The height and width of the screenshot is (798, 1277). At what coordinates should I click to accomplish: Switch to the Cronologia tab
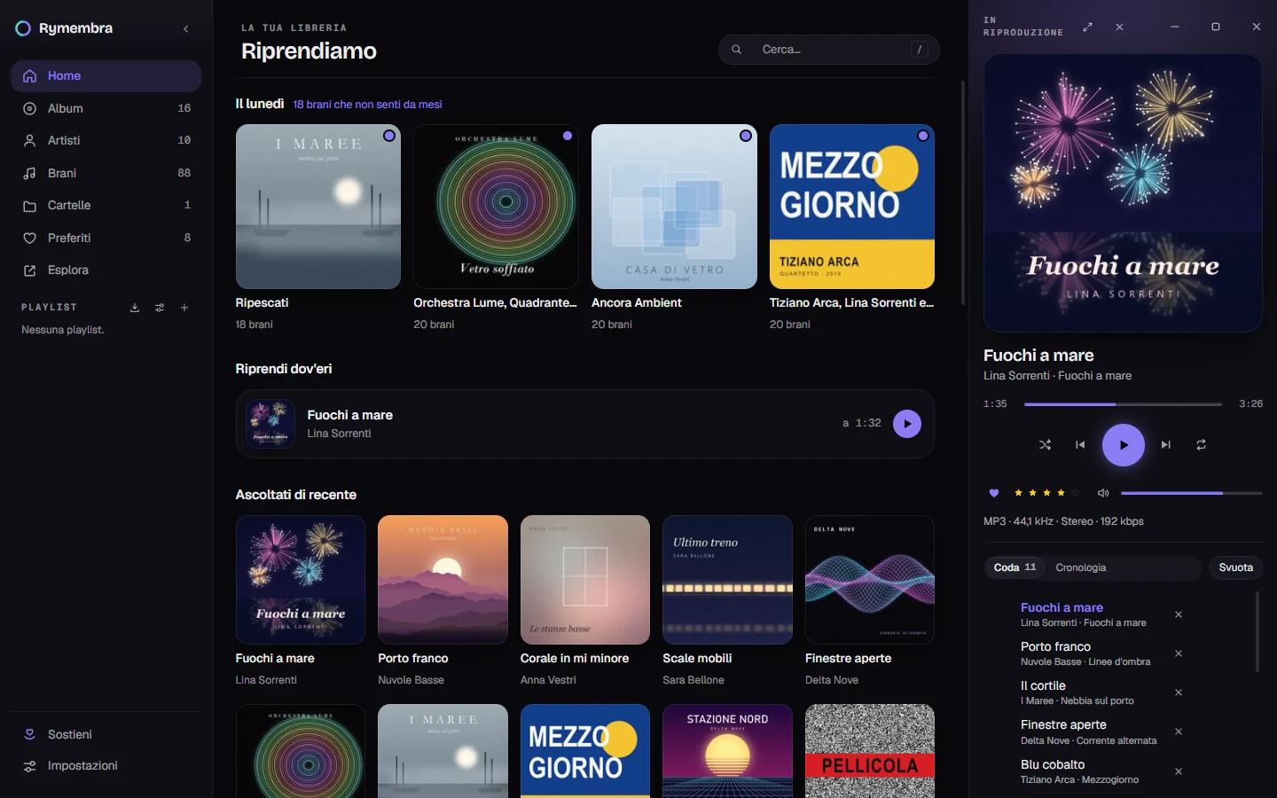pyautogui.click(x=1081, y=567)
